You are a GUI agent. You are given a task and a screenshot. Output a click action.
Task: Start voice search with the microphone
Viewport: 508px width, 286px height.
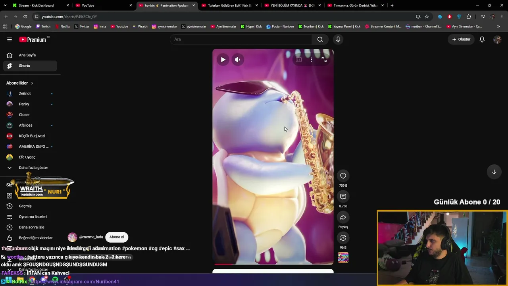click(x=338, y=39)
